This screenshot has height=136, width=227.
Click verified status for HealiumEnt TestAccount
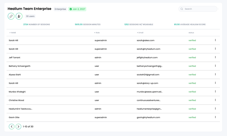coord(192,109)
